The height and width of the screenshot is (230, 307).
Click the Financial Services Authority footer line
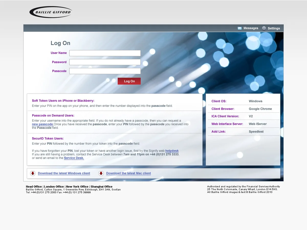click(244, 187)
